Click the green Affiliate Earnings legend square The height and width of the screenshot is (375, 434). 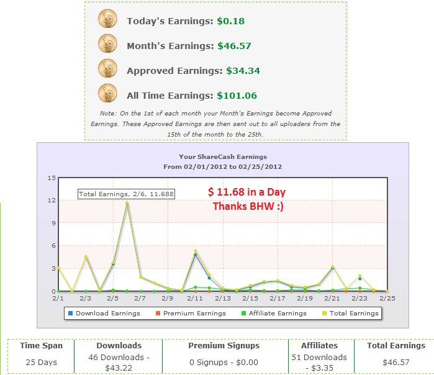[243, 314]
